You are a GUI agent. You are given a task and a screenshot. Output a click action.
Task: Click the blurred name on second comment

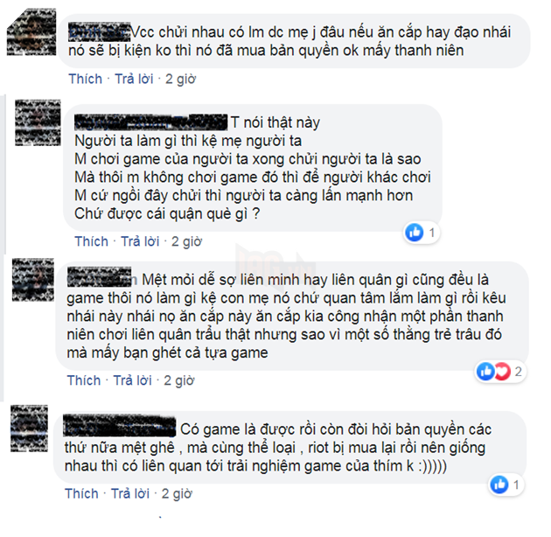pos(151,122)
